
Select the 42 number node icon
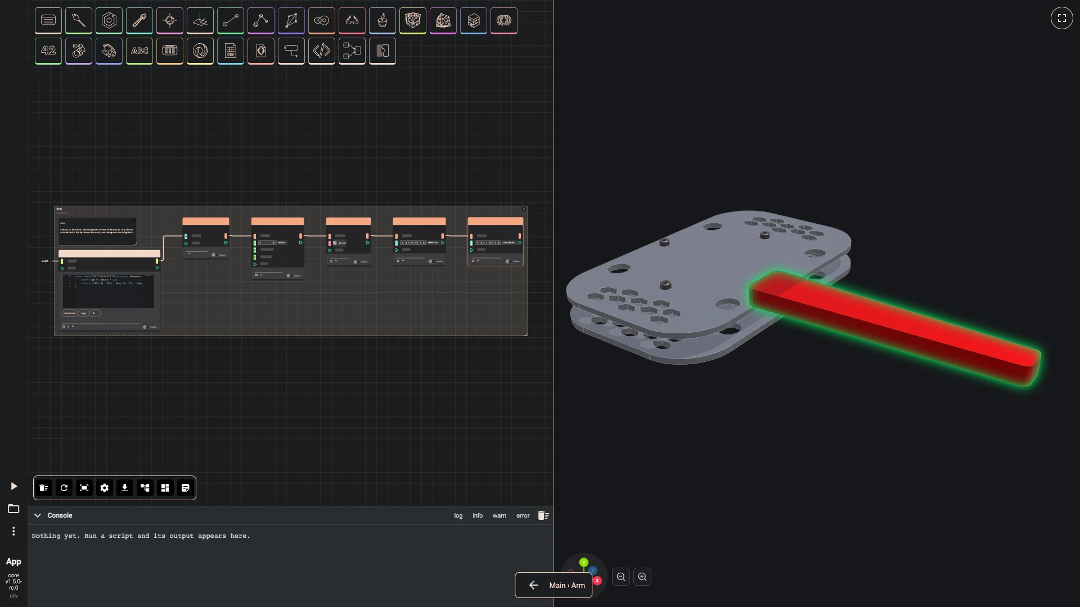click(48, 51)
